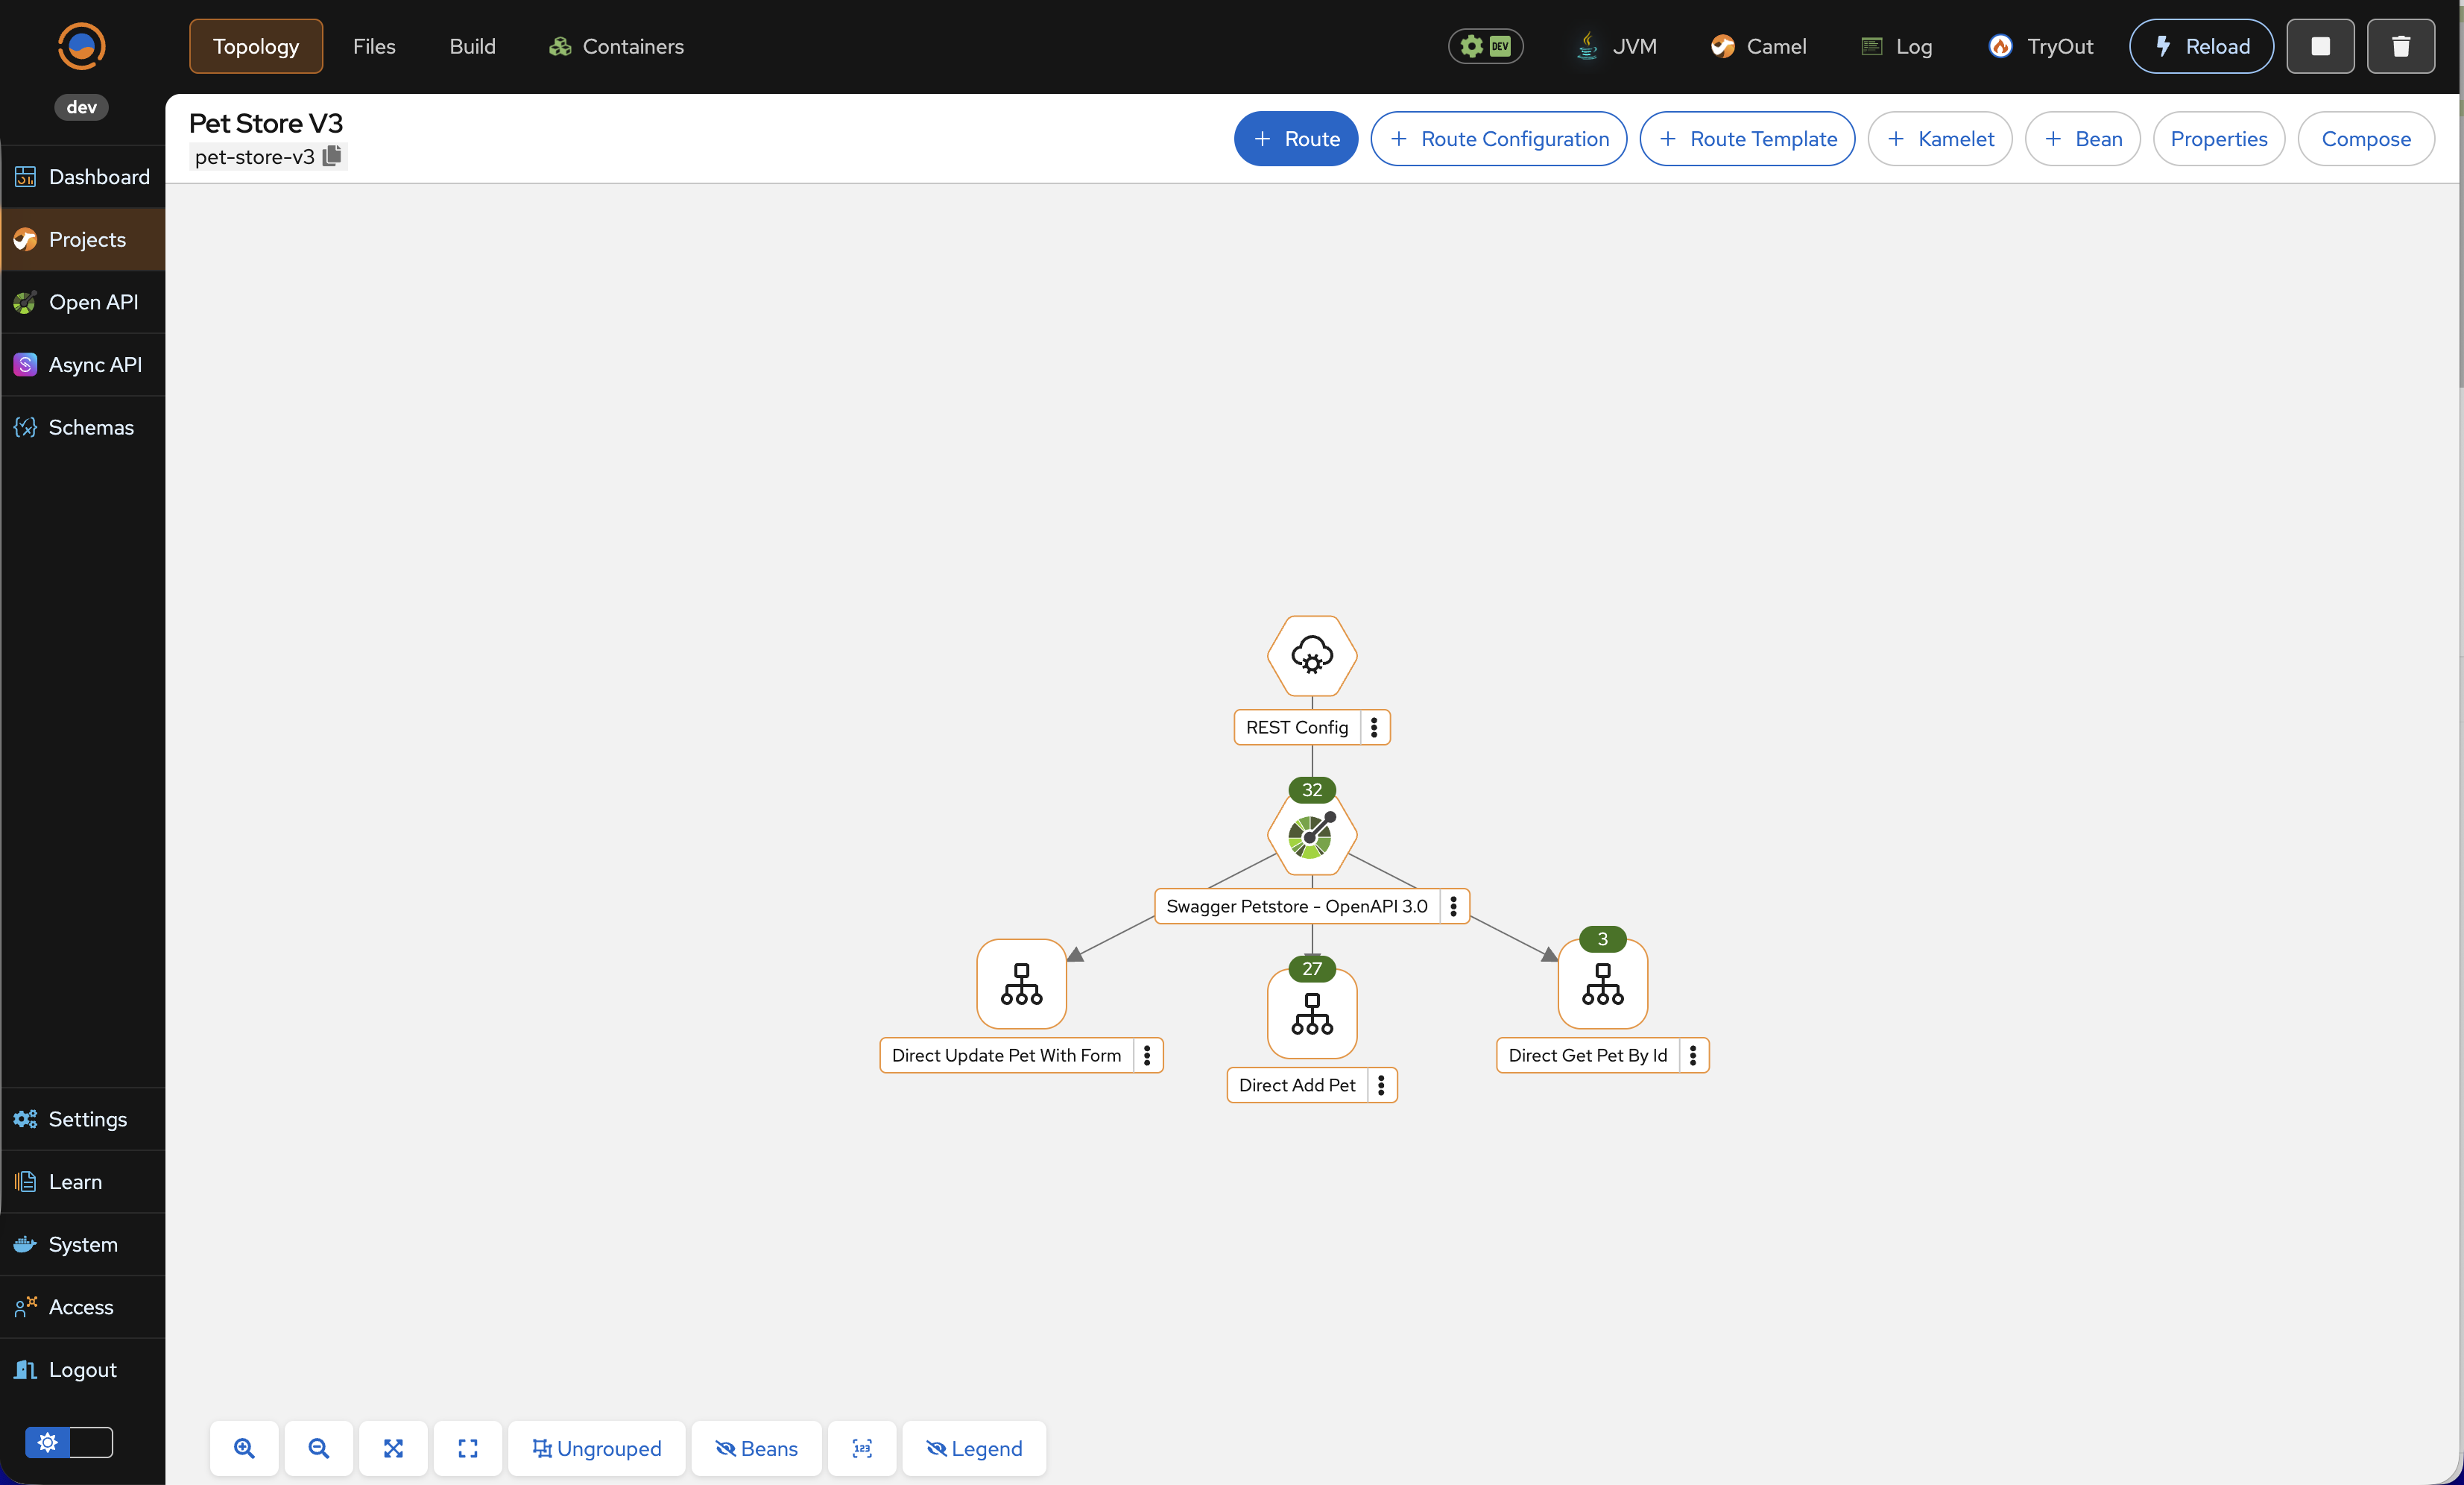The width and height of the screenshot is (2464, 1485).
Task: Open Schemas in the sidebar
Action: [90, 427]
